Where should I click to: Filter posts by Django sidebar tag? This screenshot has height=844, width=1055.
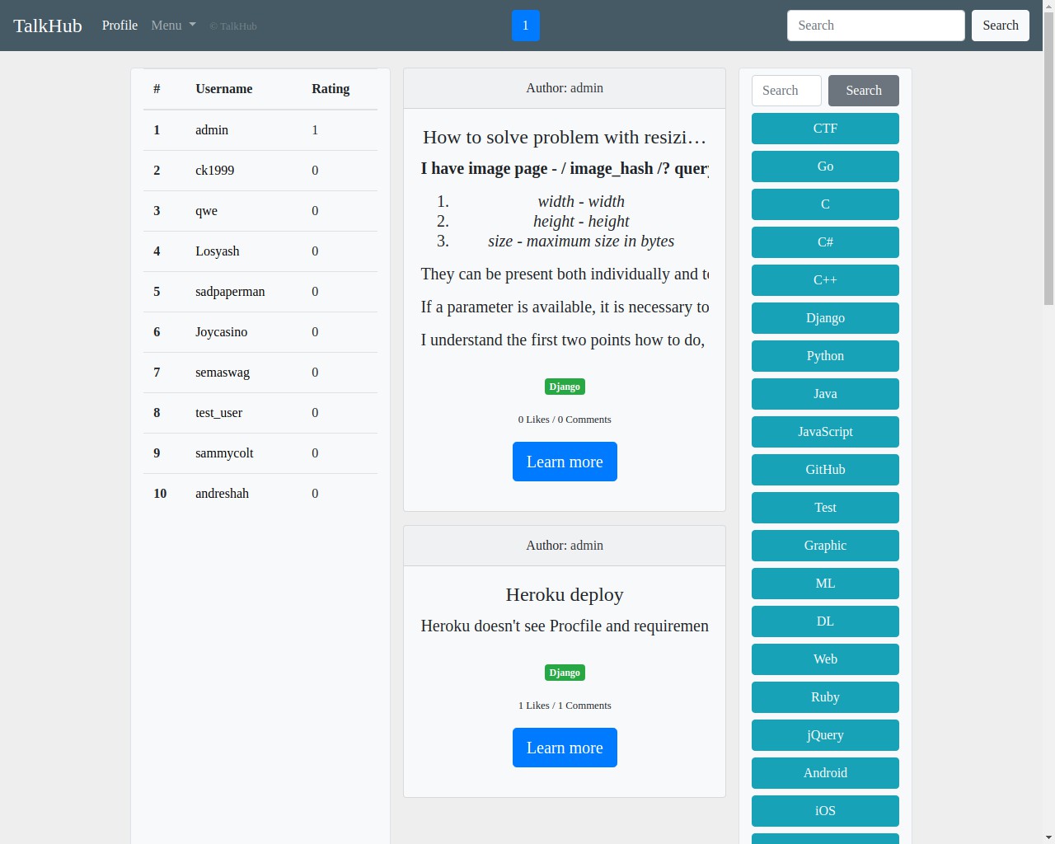click(825, 318)
